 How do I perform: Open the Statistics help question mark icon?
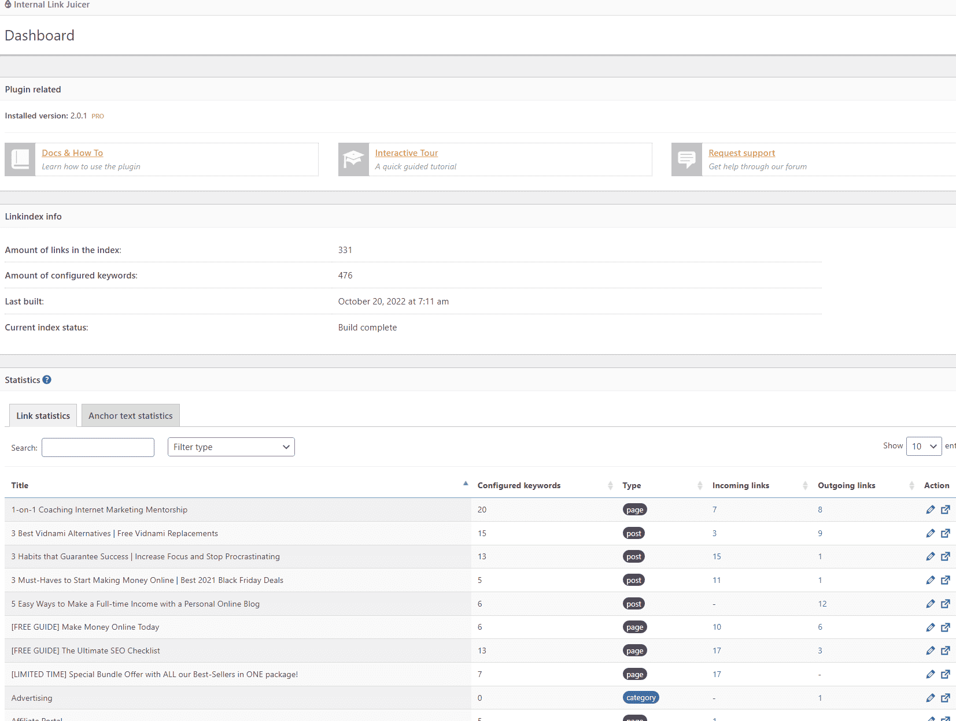(x=47, y=380)
